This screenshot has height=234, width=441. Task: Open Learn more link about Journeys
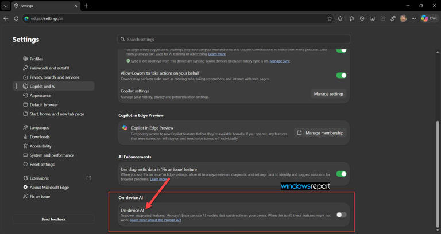[x=217, y=54]
